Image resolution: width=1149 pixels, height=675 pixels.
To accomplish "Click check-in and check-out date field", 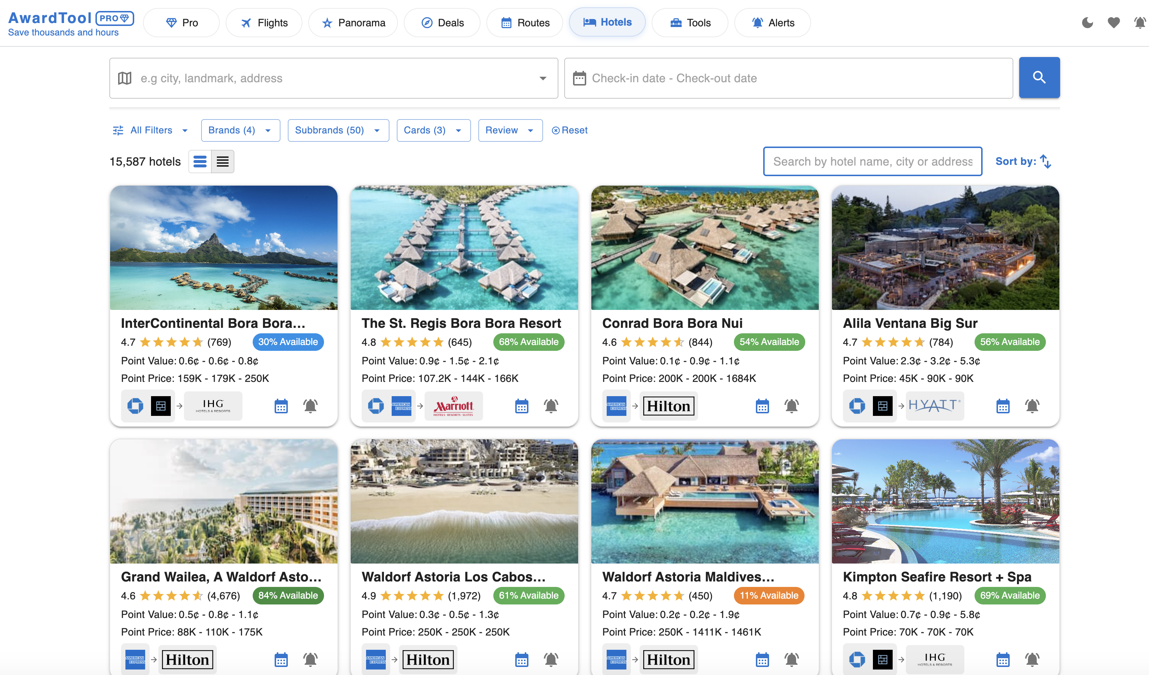I will pos(788,78).
